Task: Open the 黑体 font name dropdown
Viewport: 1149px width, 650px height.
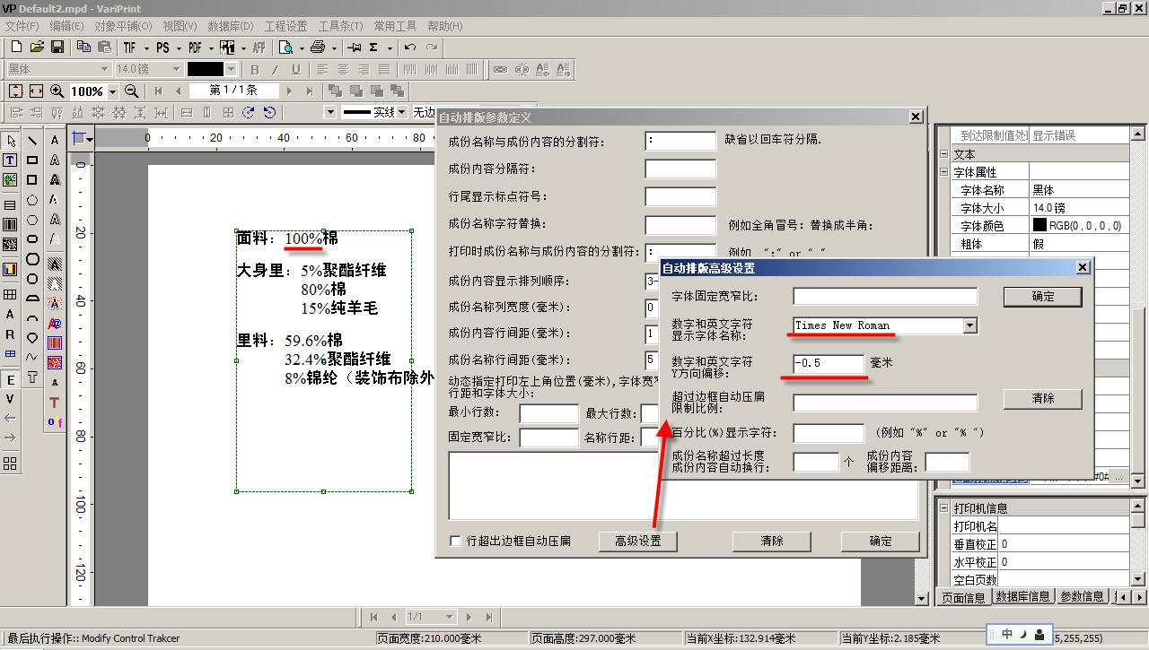Action: [x=104, y=69]
